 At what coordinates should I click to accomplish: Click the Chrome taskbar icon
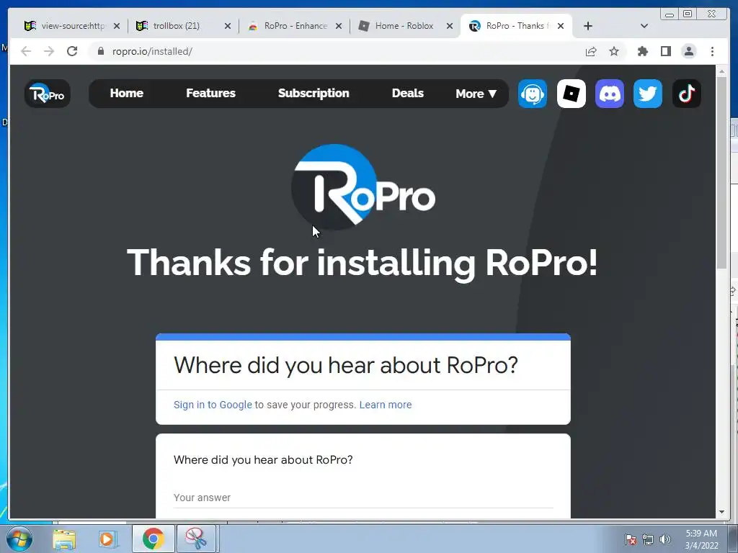[153, 539]
